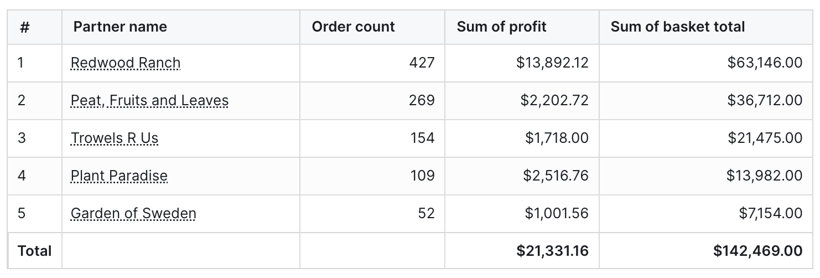Click the # column header
The width and height of the screenshot is (820, 278).
(x=24, y=27)
